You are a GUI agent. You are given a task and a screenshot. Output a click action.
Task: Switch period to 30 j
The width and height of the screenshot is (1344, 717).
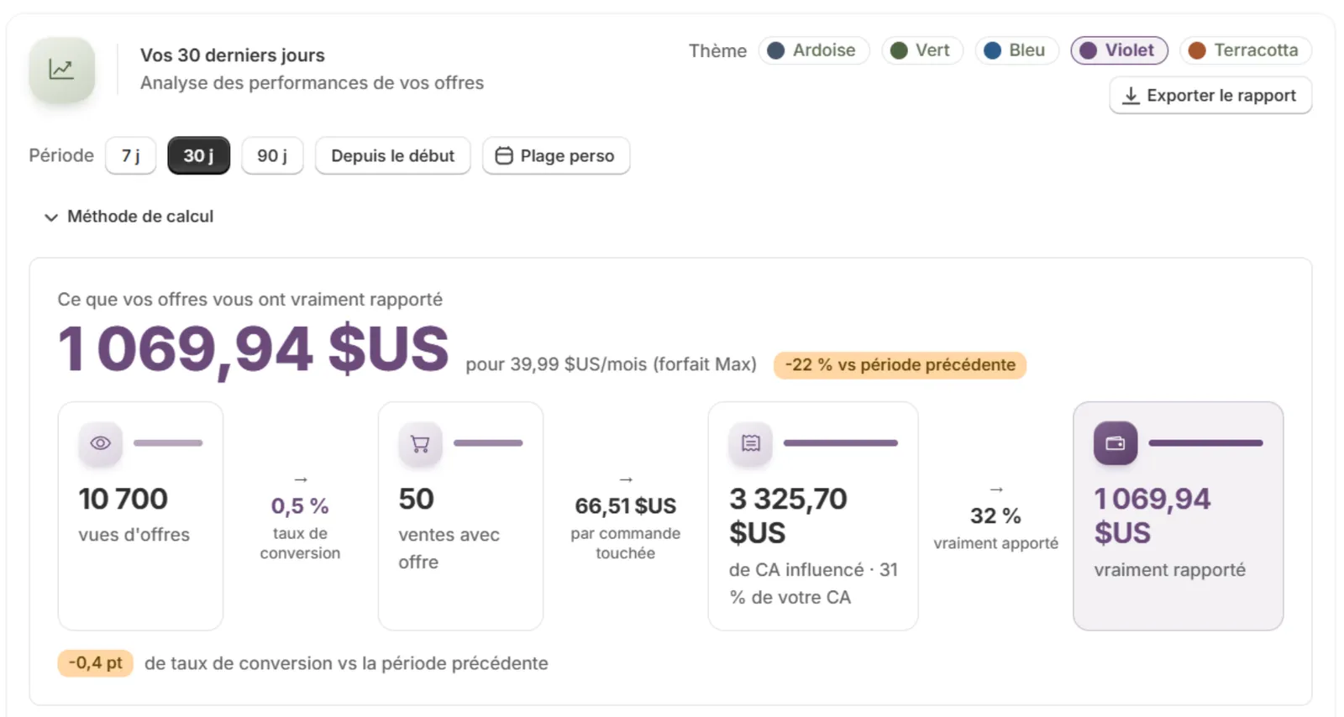coord(198,155)
